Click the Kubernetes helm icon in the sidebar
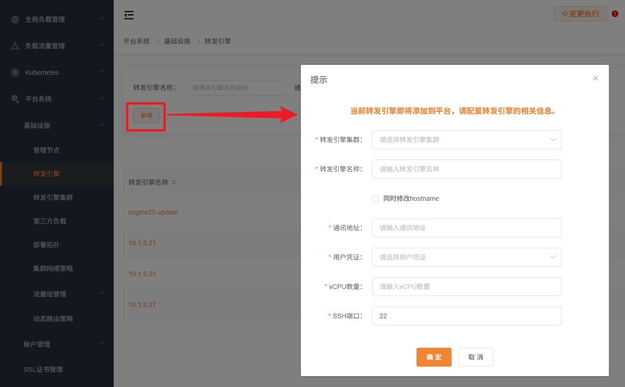Viewport: 625px width, 387px height. pyautogui.click(x=15, y=72)
